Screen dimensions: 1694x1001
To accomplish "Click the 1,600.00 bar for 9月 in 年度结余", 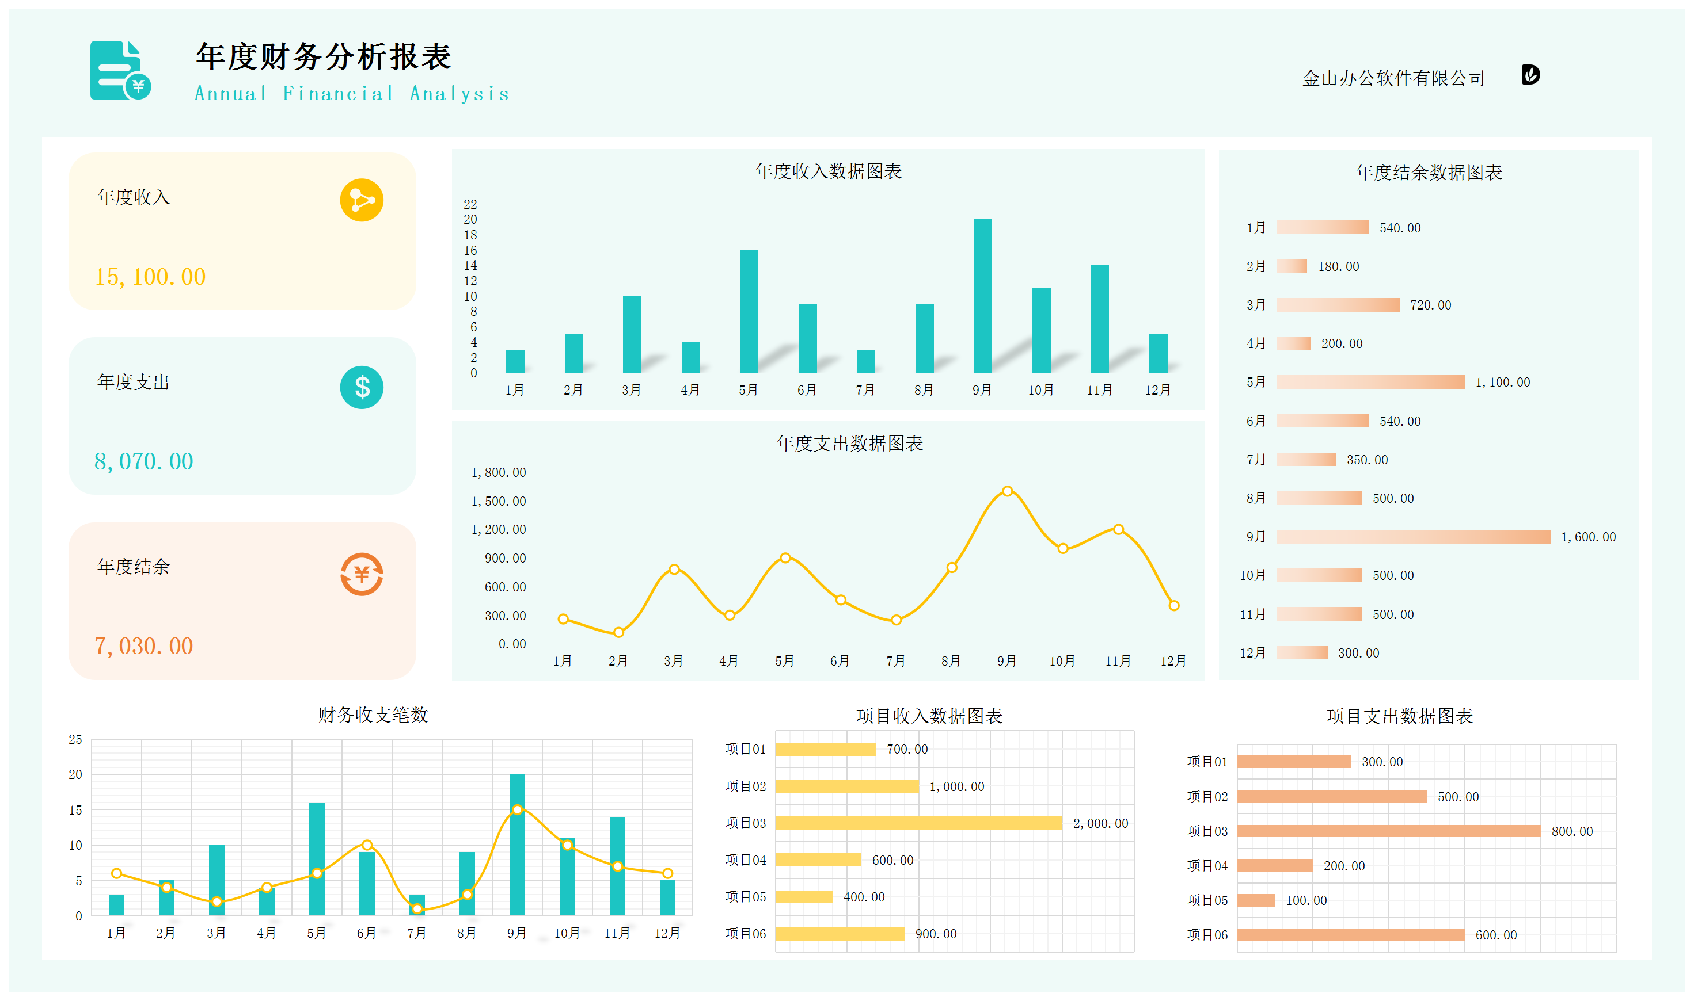I will 1412,537.
